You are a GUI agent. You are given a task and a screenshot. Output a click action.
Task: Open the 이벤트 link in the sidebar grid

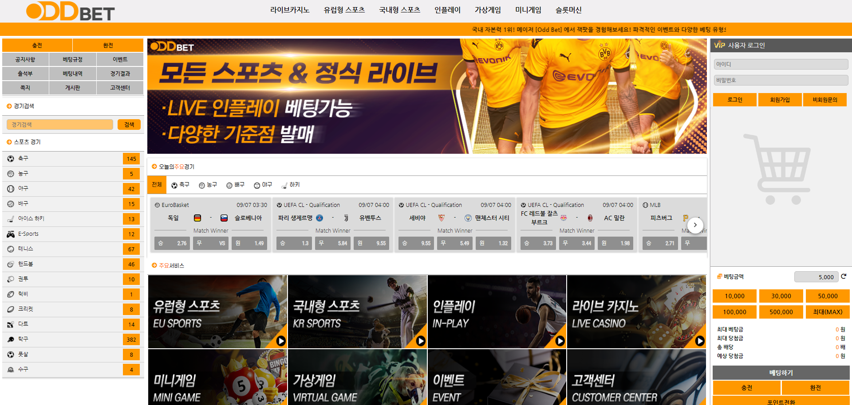click(120, 59)
